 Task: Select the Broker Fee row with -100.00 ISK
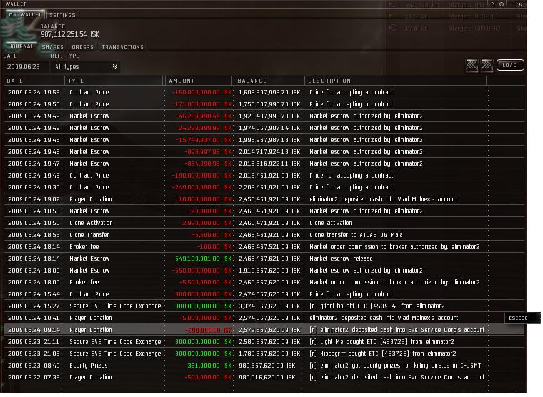[x=264, y=247]
